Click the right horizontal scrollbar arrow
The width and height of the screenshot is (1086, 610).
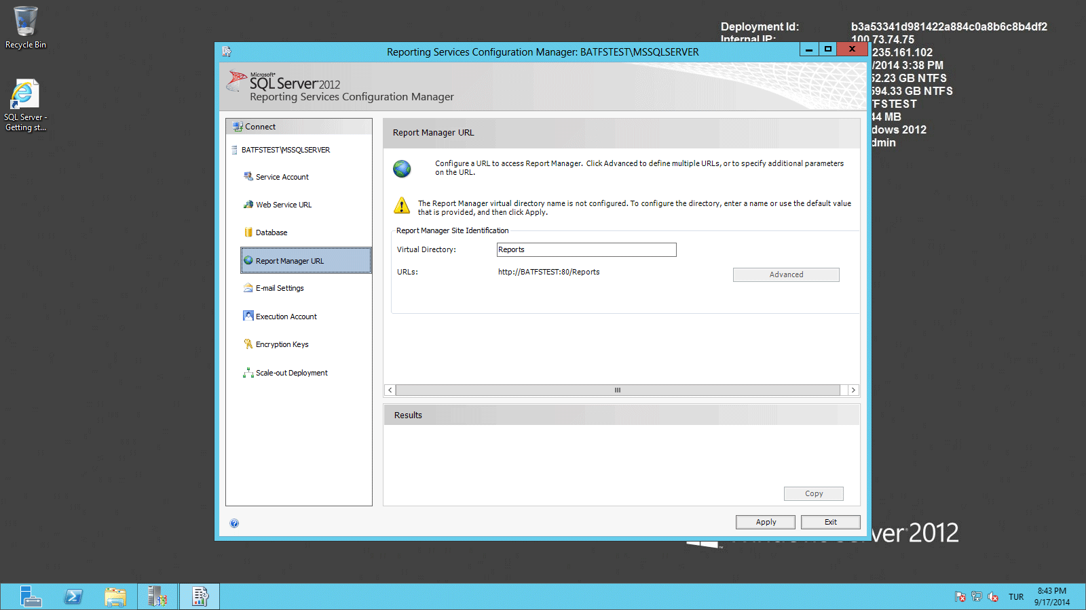[x=853, y=390]
